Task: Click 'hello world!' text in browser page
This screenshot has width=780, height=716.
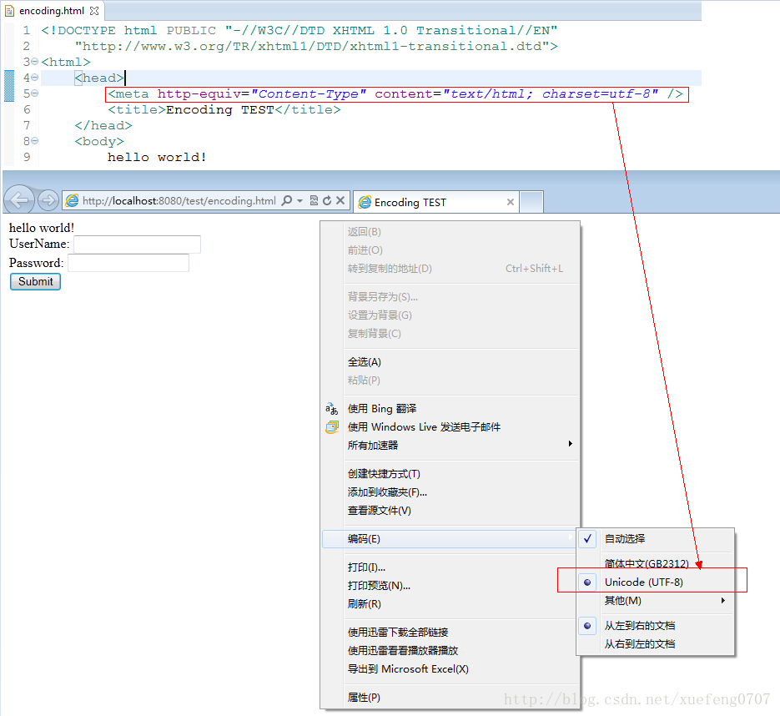Action: point(41,228)
